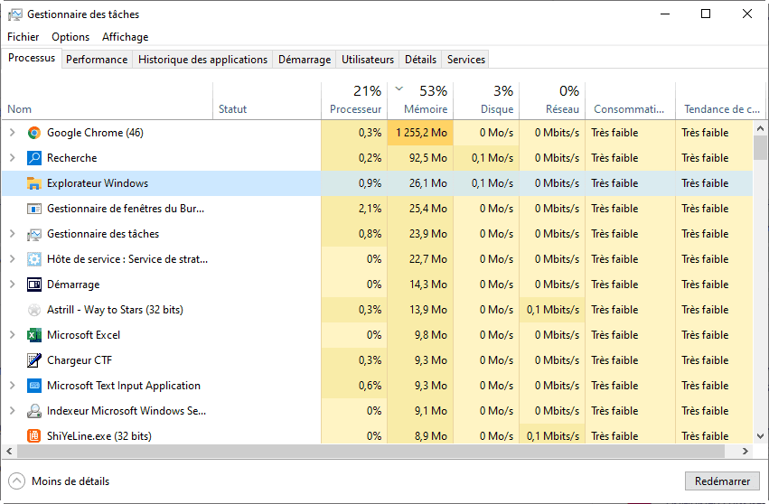Collapse view with Moins de détails

tap(60, 481)
